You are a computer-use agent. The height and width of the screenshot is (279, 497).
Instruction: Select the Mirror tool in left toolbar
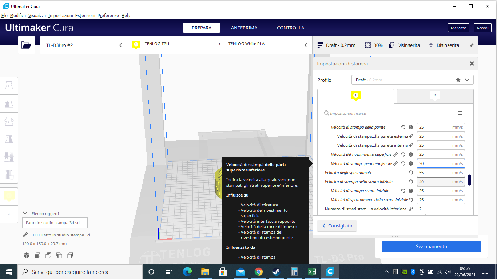click(x=9, y=139)
